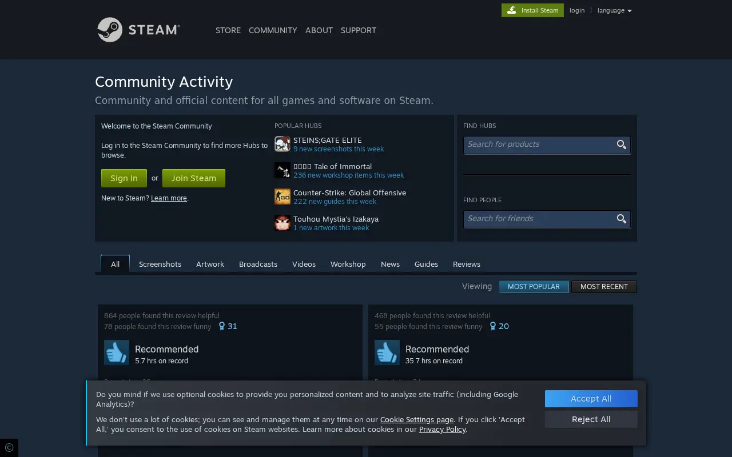Select MOST POPULAR viewing option

point(534,287)
